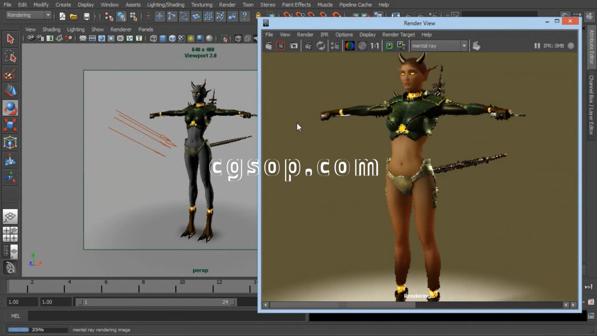Click the Render View horizontal scrollbar
This screenshot has height=336, width=597.
click(419, 305)
